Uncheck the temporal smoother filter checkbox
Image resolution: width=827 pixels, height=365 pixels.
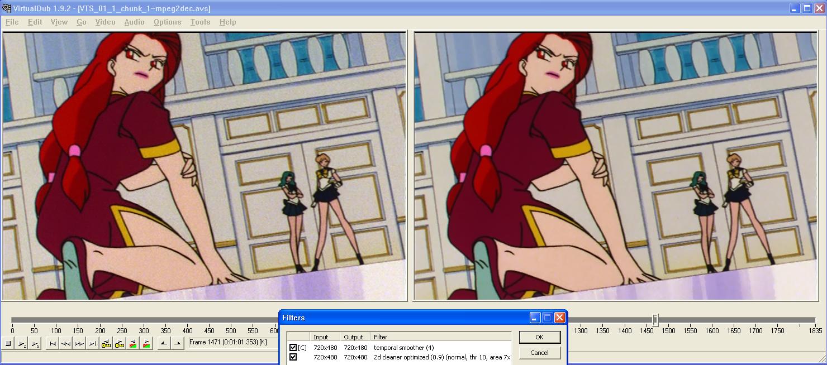coord(293,347)
